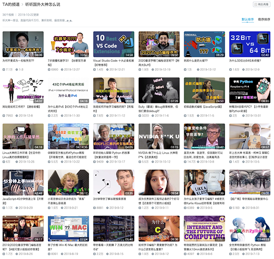Click title 3分钟带你了解谷歌搜索原理
274x259 pixels.
[110, 199]
